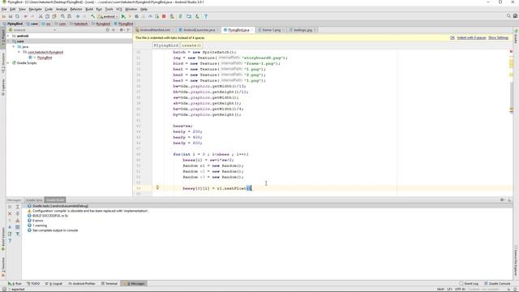The height and width of the screenshot is (292, 519).
Task: Open the Build menu
Action: click(89, 9)
